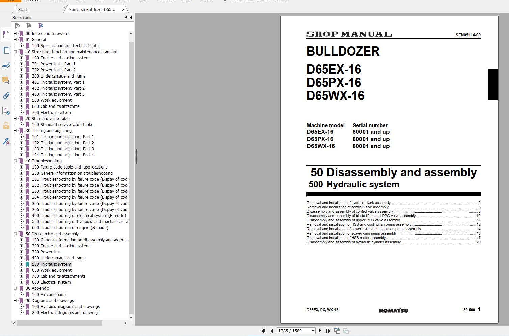Switch to the Komatsu Bulldozer D65 tab
The width and height of the screenshot is (509, 336).
pos(92,9)
